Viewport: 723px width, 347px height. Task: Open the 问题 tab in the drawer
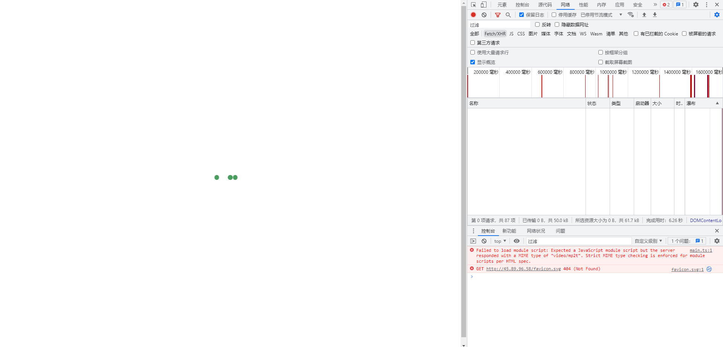pos(560,231)
